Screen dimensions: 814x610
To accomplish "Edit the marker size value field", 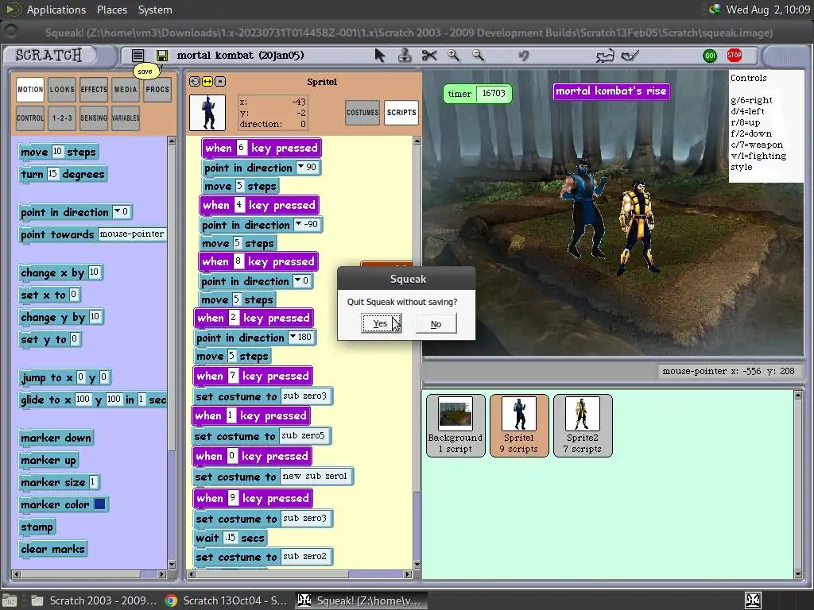I will 92,482.
